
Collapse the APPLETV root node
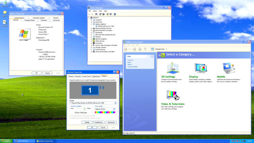tap(89, 18)
